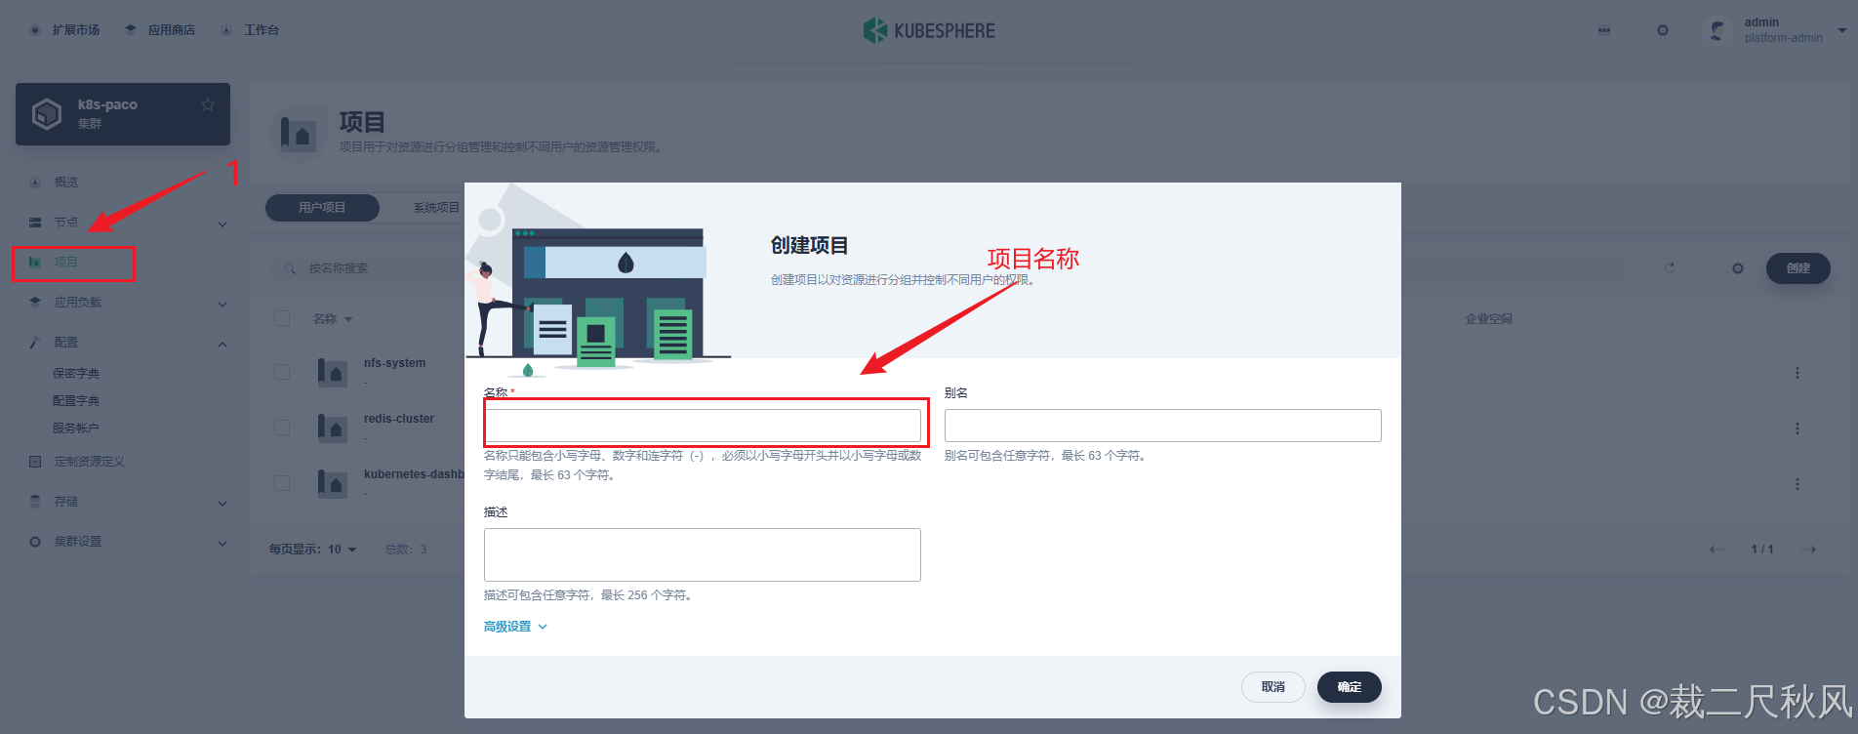
Task: Switch to 系统项目 system projects tab
Action: click(435, 208)
